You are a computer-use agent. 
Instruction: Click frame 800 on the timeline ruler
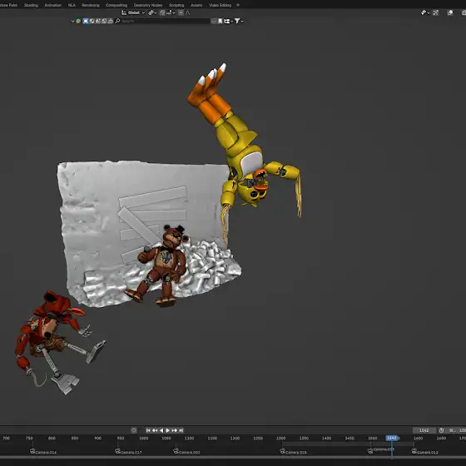click(x=52, y=438)
